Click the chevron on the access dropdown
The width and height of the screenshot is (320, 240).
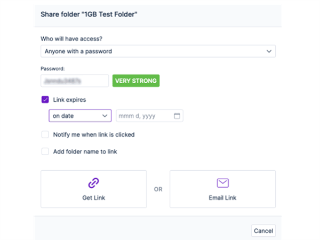coord(269,51)
